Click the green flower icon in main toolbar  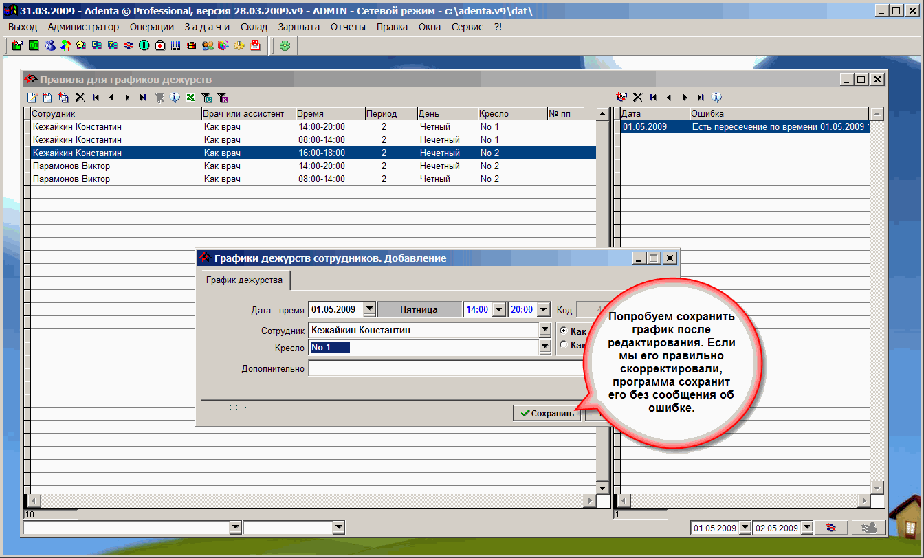coord(284,46)
